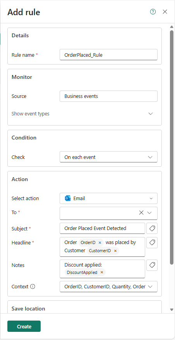This screenshot has width=175, height=340.
Task: Click the Source Business events field
Action: point(108,96)
